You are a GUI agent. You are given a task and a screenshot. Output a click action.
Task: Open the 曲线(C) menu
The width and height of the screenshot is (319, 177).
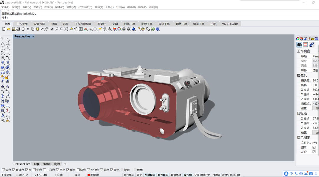(38, 7)
